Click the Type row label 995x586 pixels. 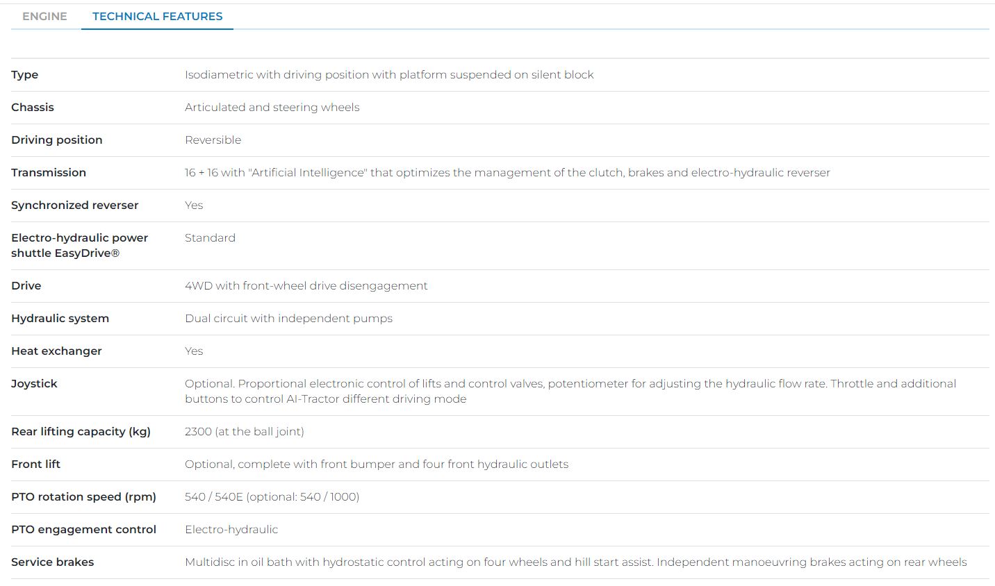(x=25, y=75)
